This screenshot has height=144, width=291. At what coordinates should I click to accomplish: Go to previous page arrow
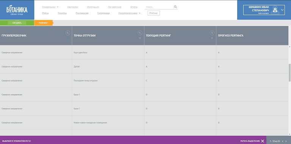(282, 141)
